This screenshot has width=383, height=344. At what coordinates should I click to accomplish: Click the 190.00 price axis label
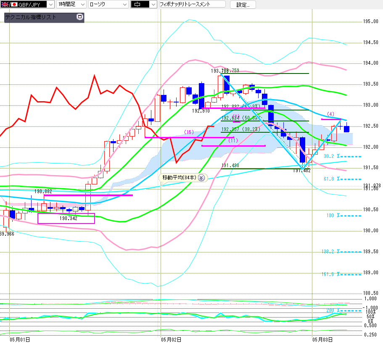(370, 231)
